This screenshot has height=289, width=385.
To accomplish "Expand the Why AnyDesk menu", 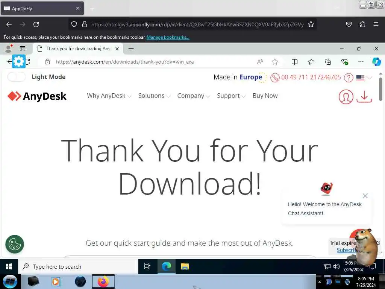I will 109,96.
